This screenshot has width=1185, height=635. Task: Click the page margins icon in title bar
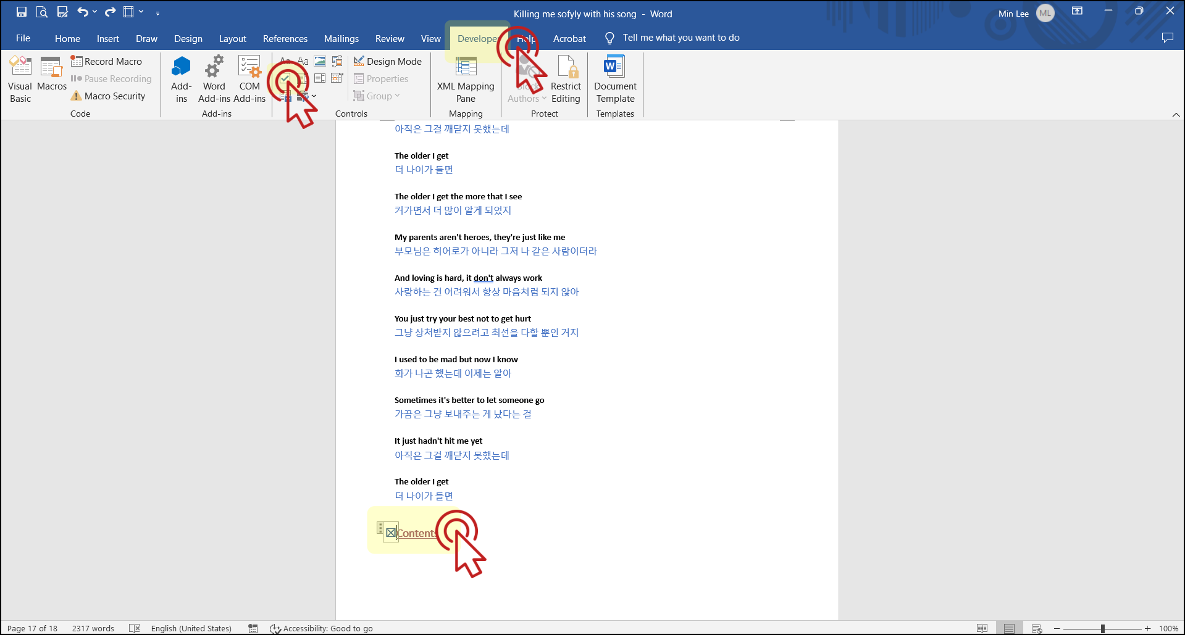[x=128, y=12]
